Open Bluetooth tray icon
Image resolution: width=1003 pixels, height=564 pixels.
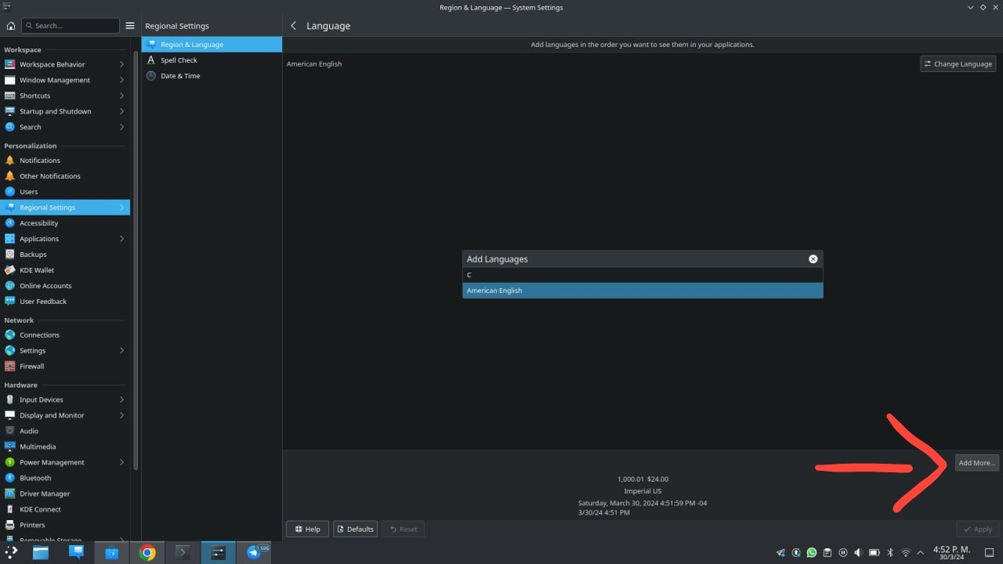[890, 552]
